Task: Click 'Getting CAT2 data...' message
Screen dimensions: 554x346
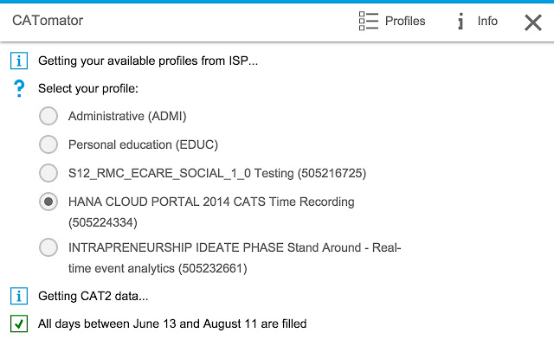Action: pos(93,296)
